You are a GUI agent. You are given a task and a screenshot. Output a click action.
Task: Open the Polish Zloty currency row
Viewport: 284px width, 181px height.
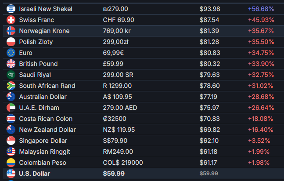144,42
